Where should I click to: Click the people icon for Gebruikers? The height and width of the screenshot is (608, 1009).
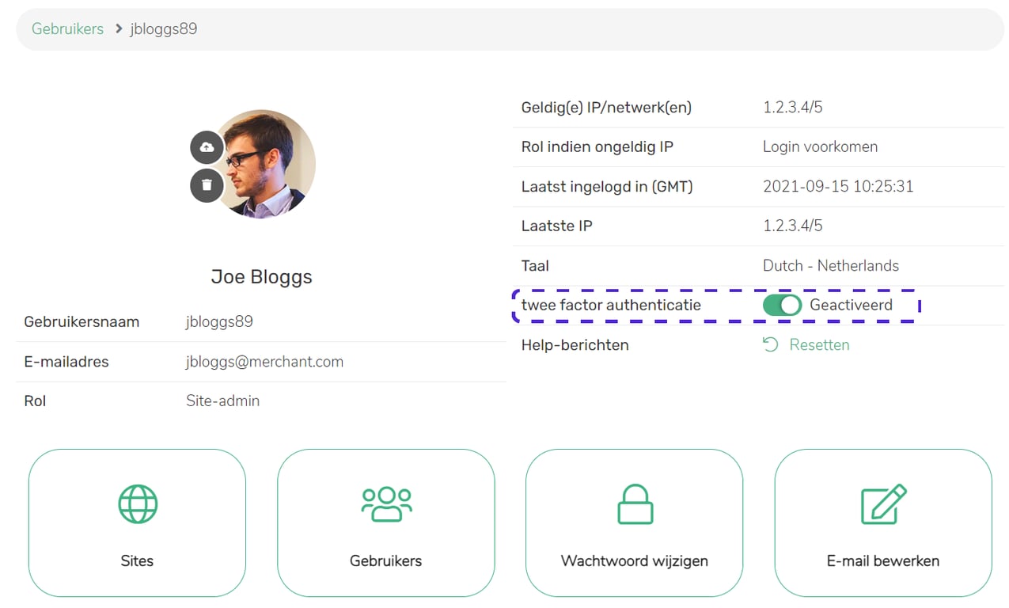pos(386,504)
